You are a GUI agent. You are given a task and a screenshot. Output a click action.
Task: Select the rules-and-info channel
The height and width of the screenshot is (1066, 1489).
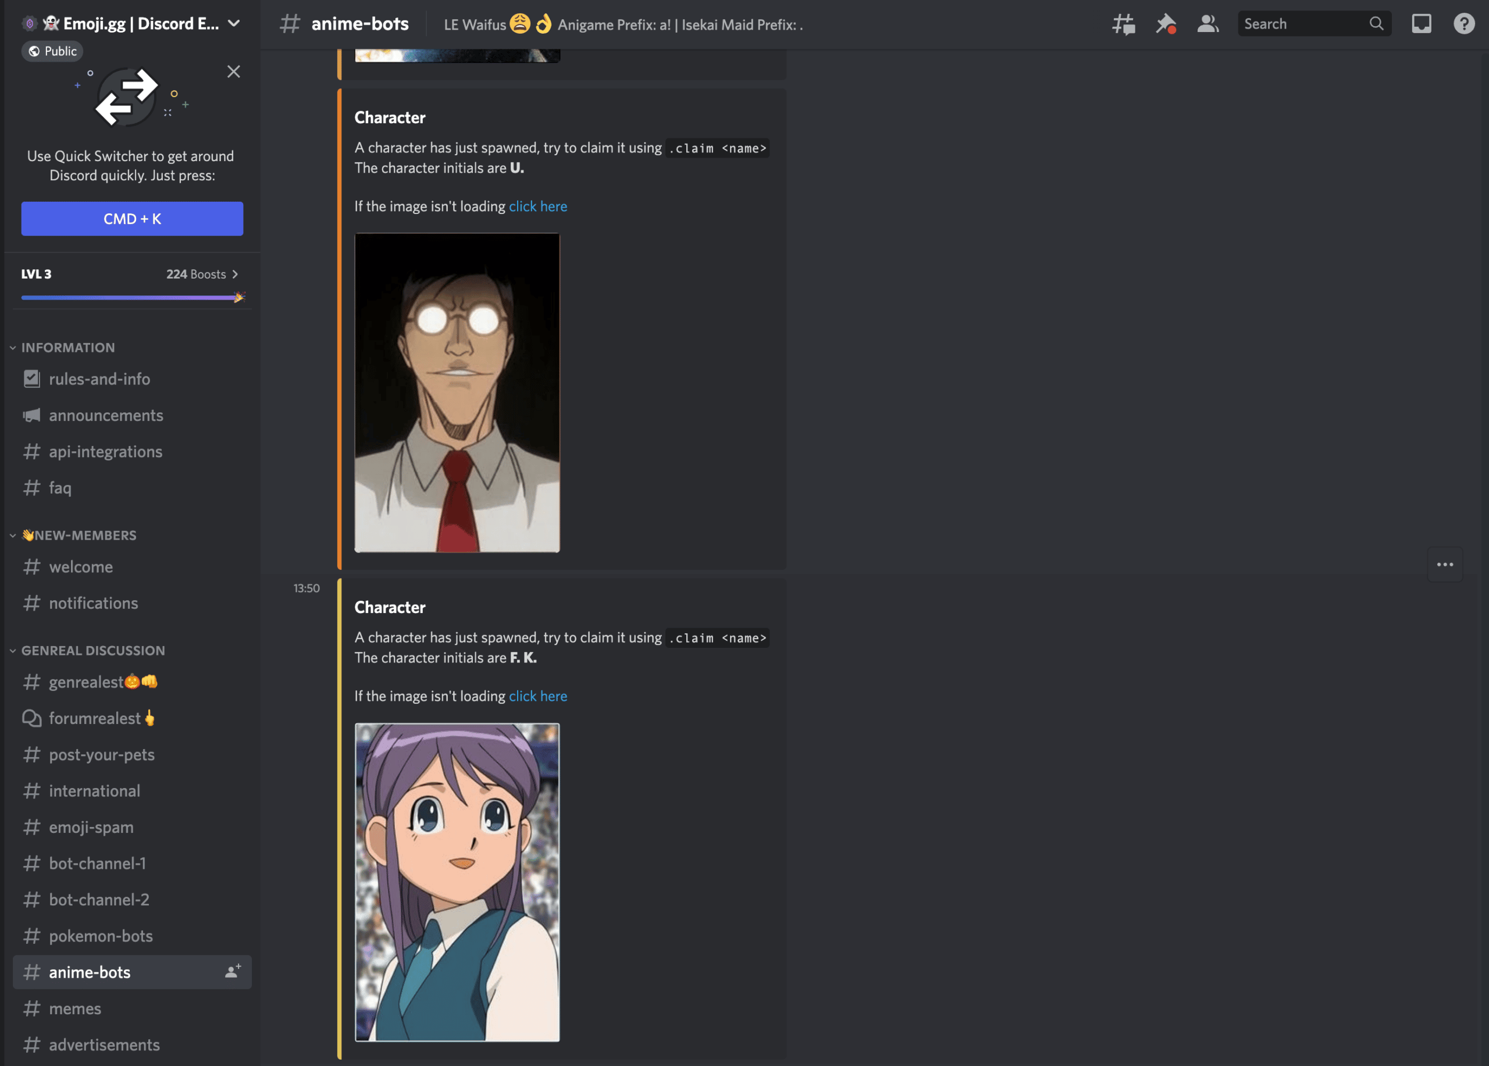coord(99,377)
